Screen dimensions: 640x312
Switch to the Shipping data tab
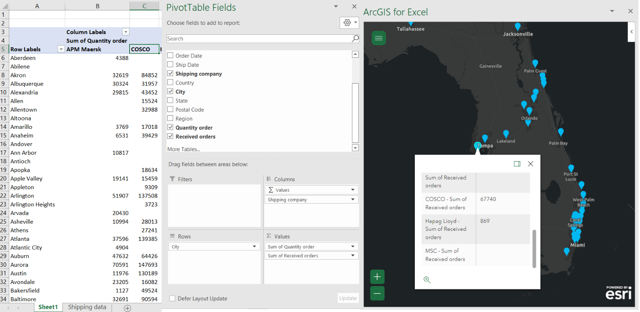coord(87,307)
